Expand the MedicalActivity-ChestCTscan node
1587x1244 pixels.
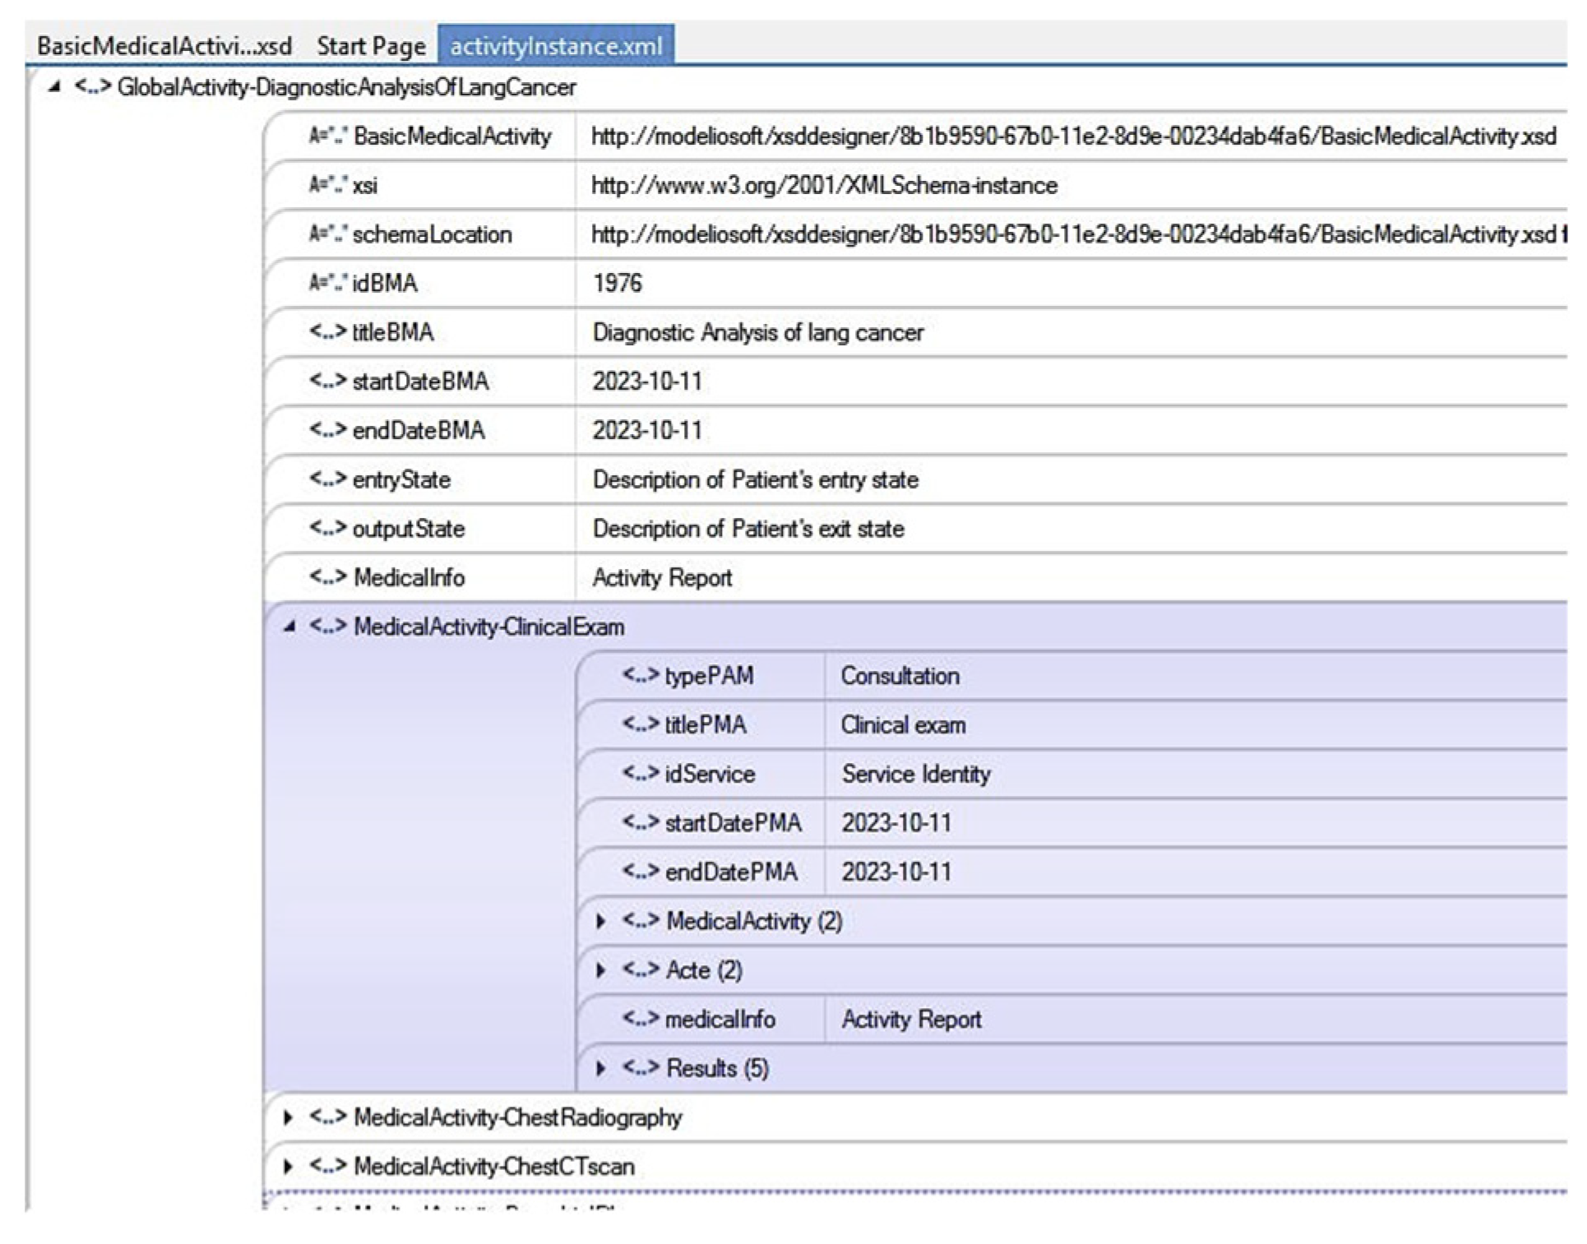pos(288,1166)
